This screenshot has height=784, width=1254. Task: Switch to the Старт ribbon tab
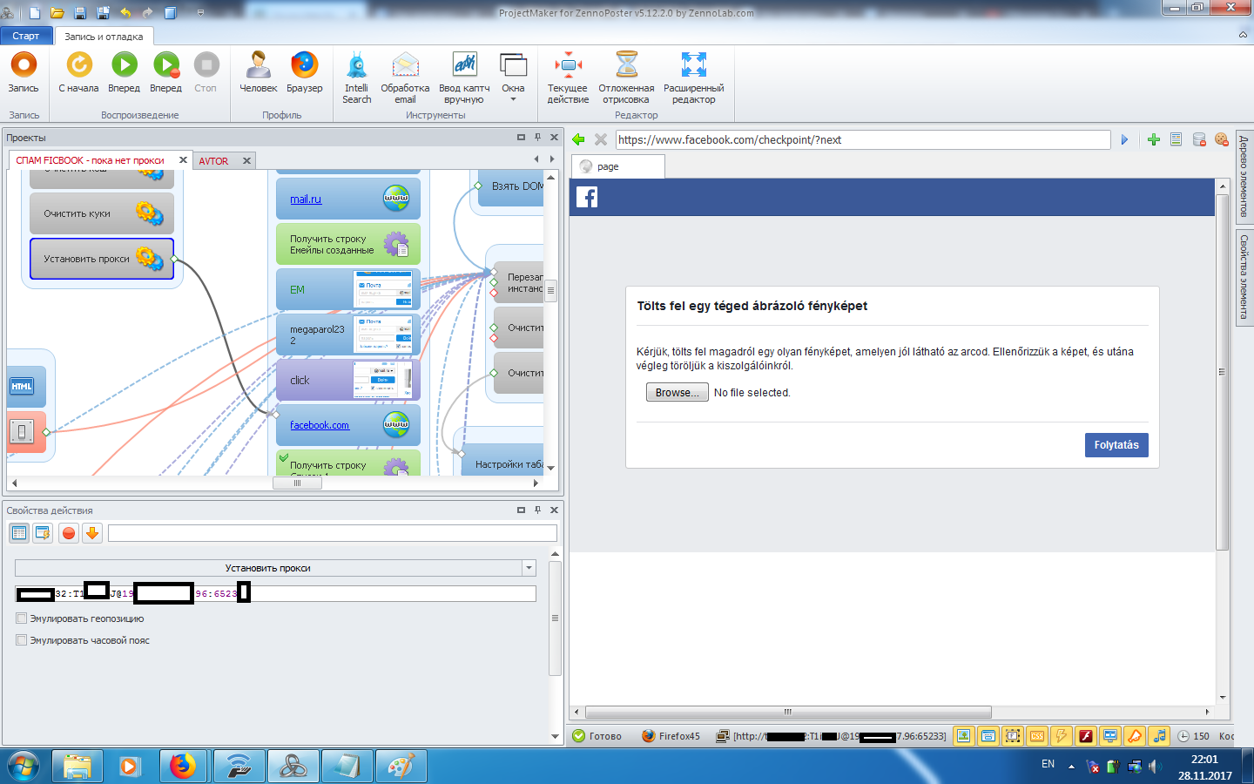tap(26, 36)
